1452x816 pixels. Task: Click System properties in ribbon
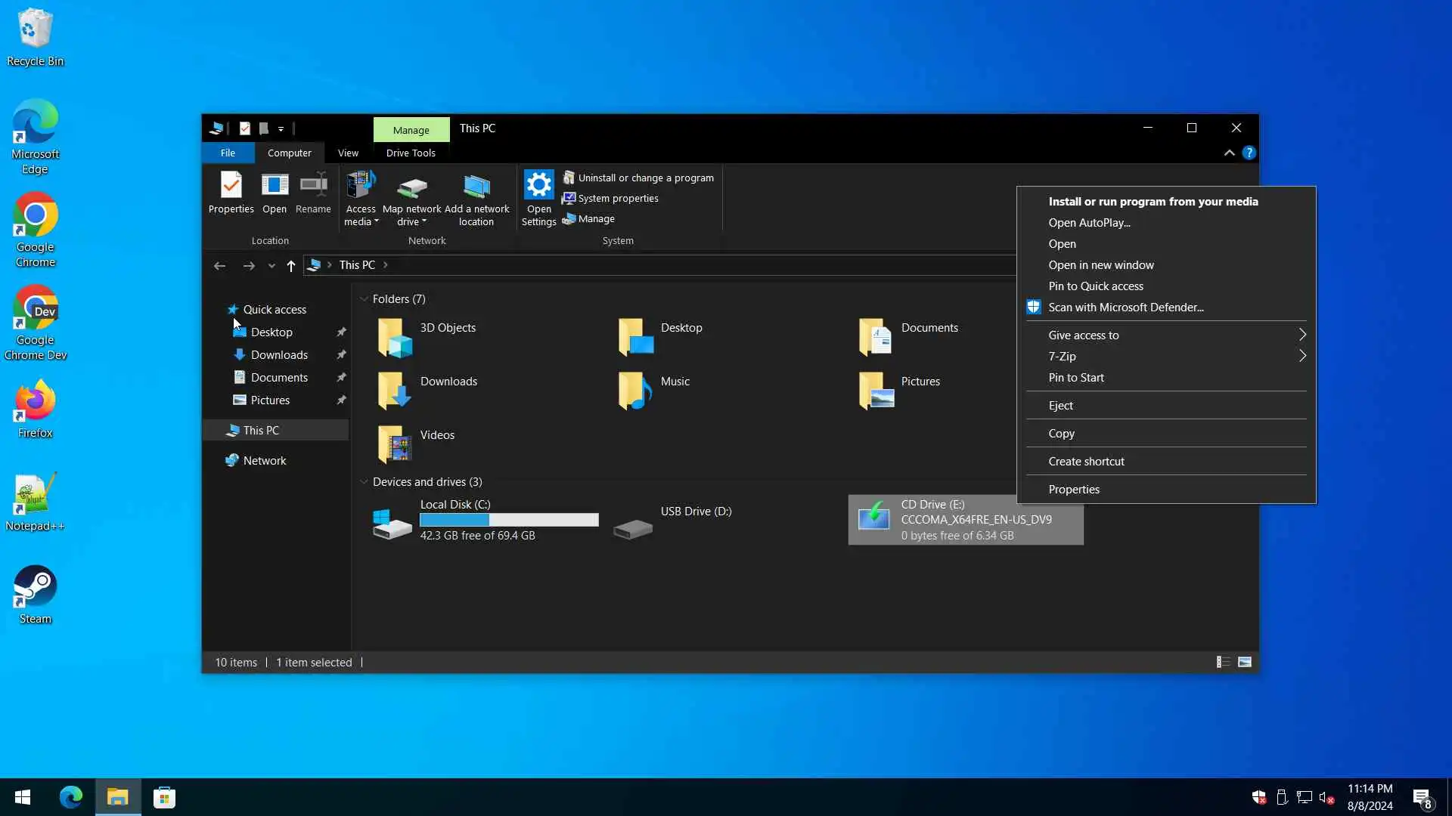coord(618,198)
